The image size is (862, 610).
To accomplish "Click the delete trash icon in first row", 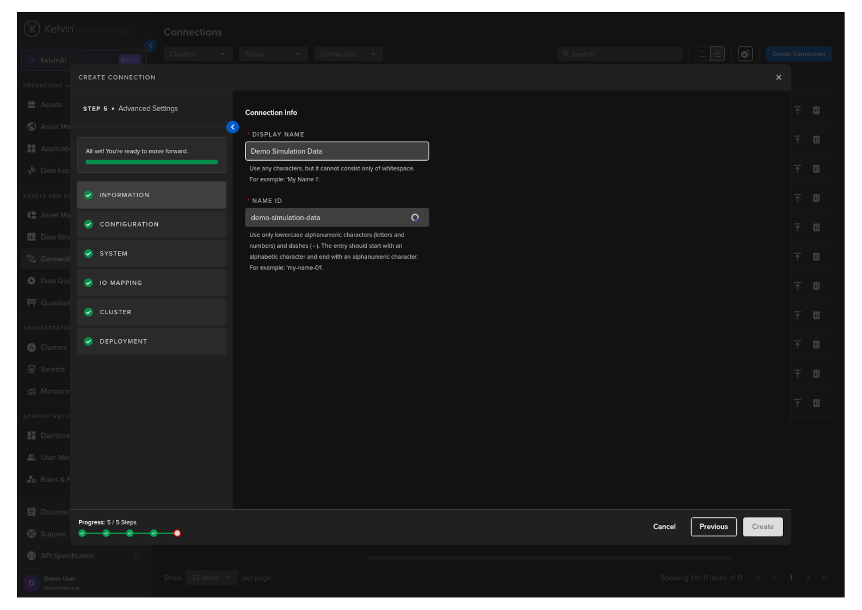I will [816, 111].
